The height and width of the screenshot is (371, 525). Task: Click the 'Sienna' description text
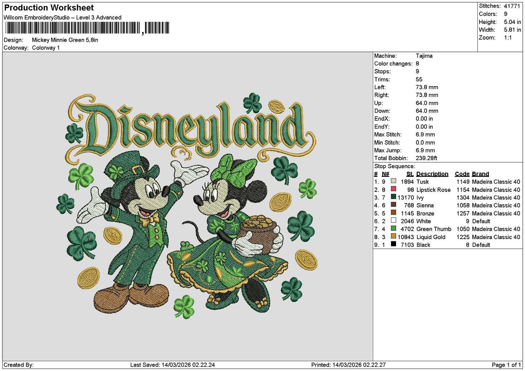click(425, 205)
